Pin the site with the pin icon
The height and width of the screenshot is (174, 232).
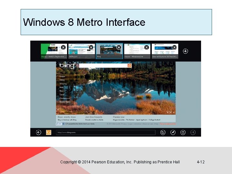(x=173, y=132)
